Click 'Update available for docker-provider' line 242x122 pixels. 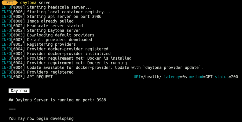click(102, 68)
